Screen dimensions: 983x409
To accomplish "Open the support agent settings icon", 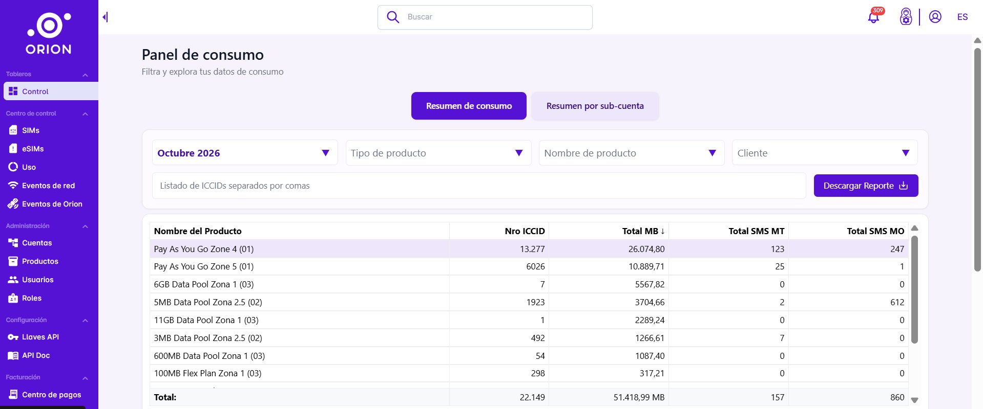I will 906,17.
